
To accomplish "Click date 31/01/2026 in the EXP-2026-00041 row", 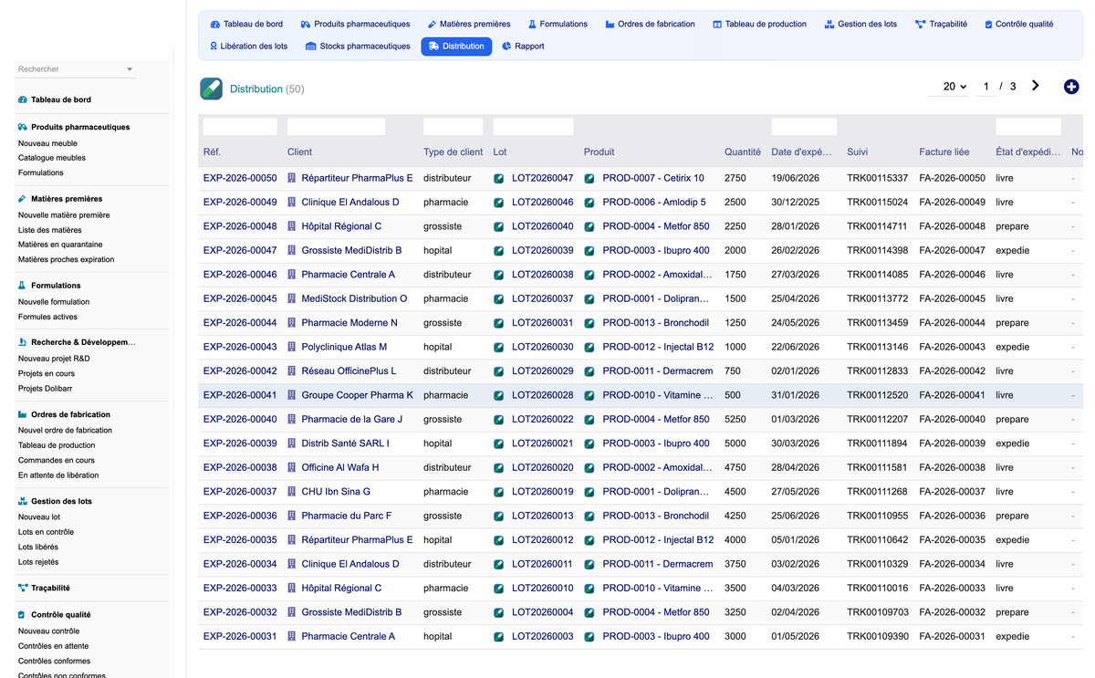I will point(796,395).
